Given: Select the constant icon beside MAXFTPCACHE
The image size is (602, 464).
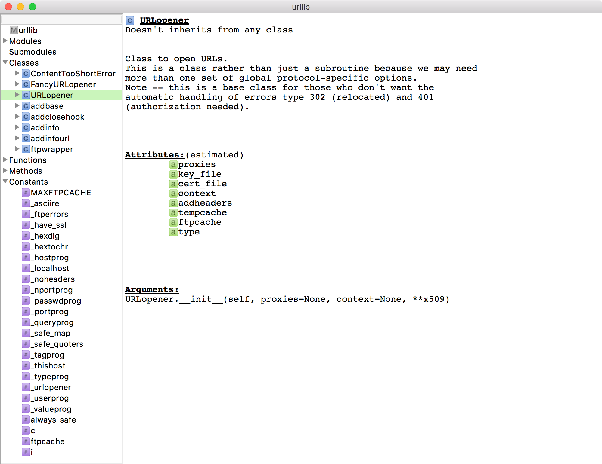Looking at the screenshot, I should coord(26,192).
